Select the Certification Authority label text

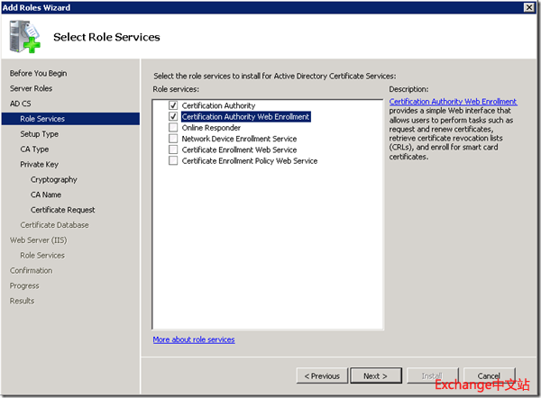coord(218,105)
